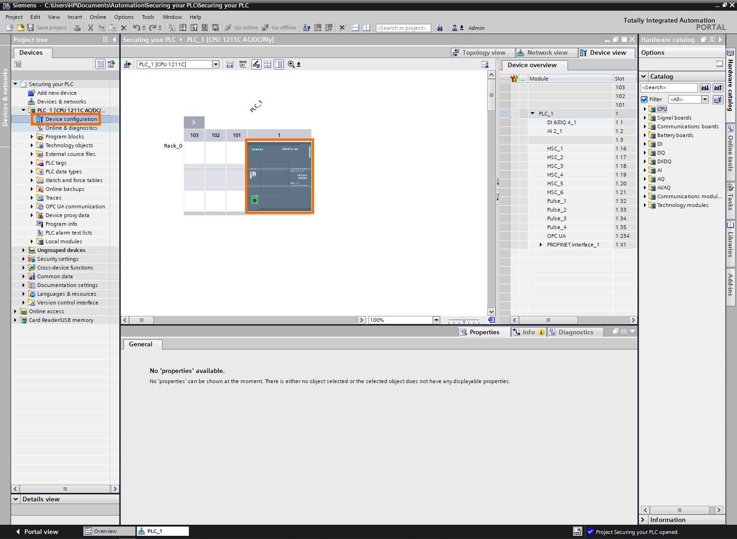Click the catalog profile settings wrench icon
Image resolution: width=737 pixels, height=539 pixels.
point(718,99)
